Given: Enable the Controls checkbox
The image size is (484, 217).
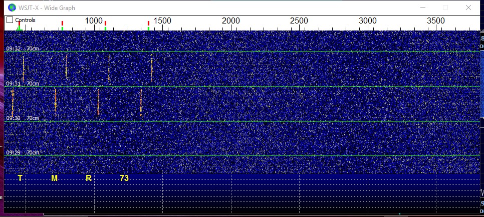Looking at the screenshot, I should [x=10, y=20].
